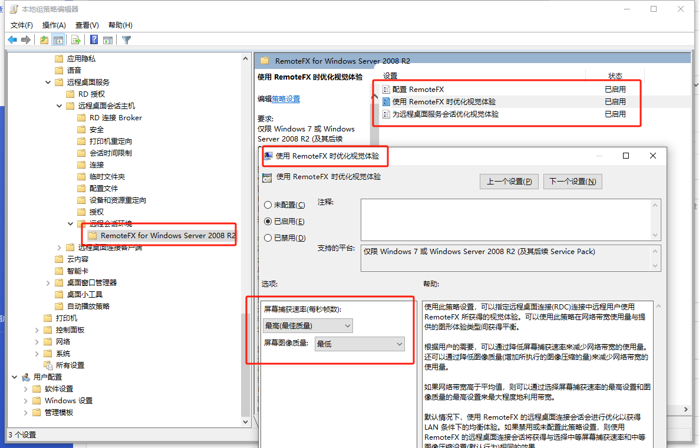Image resolution: width=699 pixels, height=448 pixels.
Task: Go up one level using folder icon
Action: 44,40
